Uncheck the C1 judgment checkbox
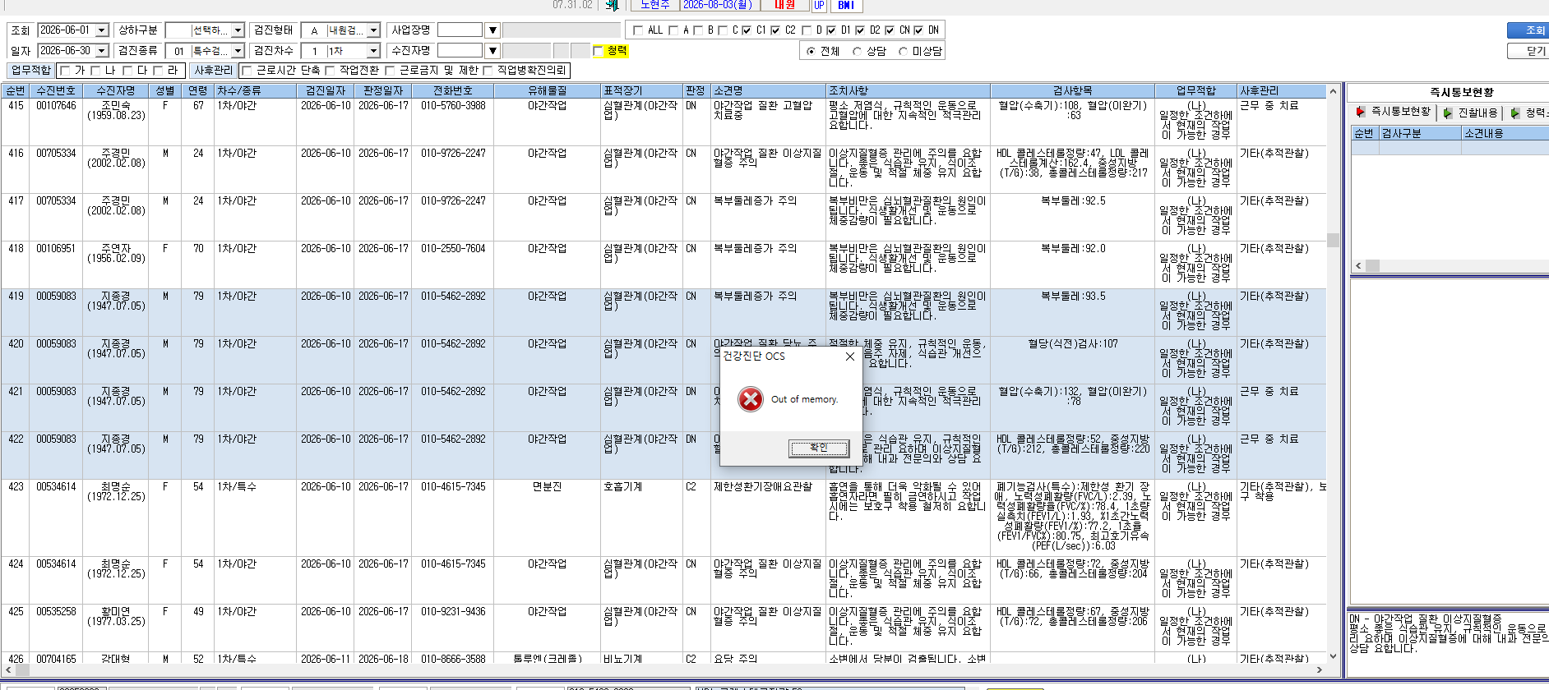 747,30
